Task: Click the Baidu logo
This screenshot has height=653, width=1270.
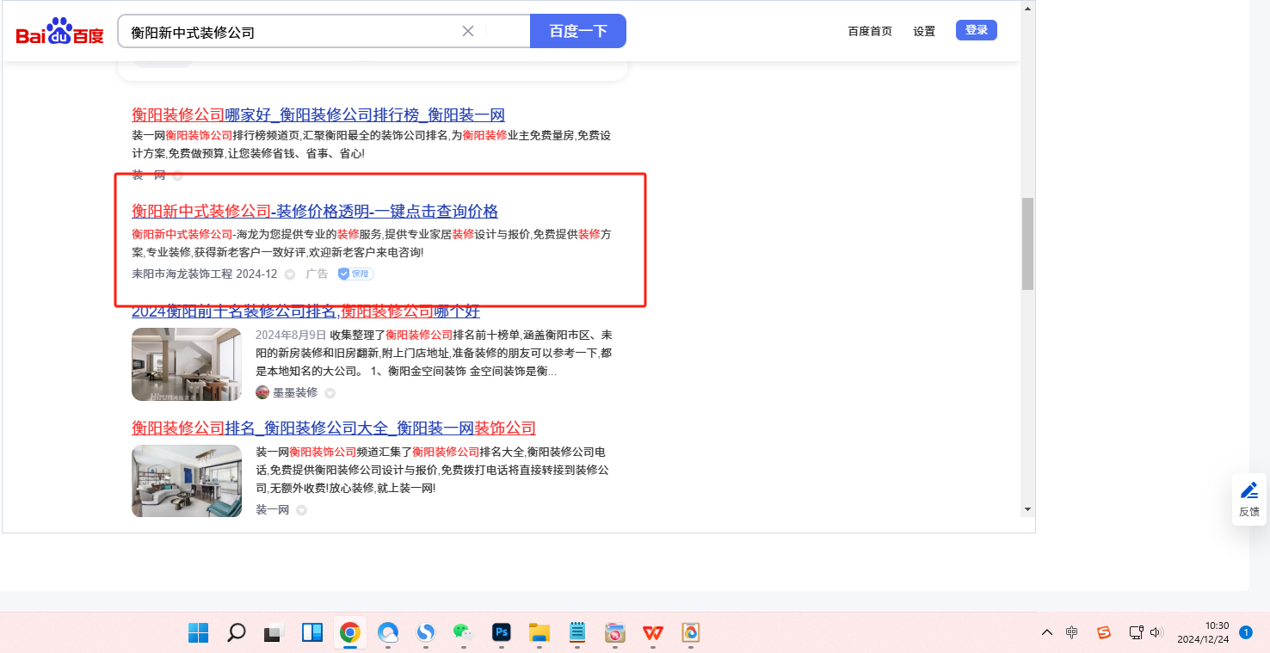Action: coord(59,32)
